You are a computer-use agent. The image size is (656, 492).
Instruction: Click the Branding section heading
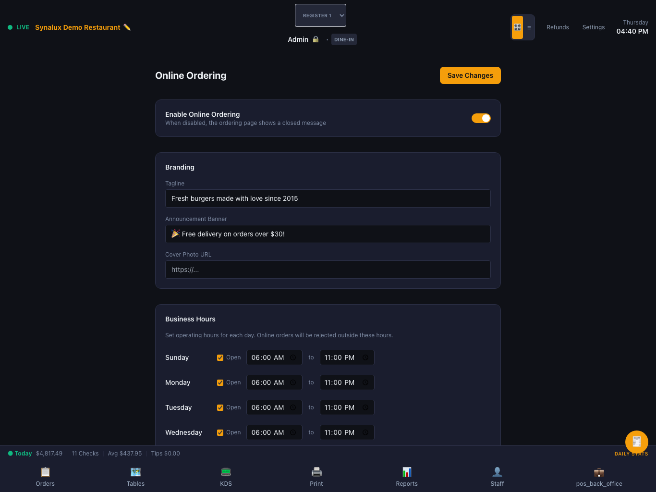coord(180,167)
